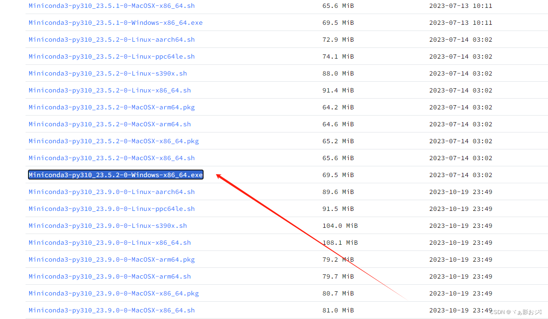Download Miniconda3-py310_23.5.2-0-MacOSX-x86_64.pkg
This screenshot has width=548, height=319.
click(x=114, y=141)
